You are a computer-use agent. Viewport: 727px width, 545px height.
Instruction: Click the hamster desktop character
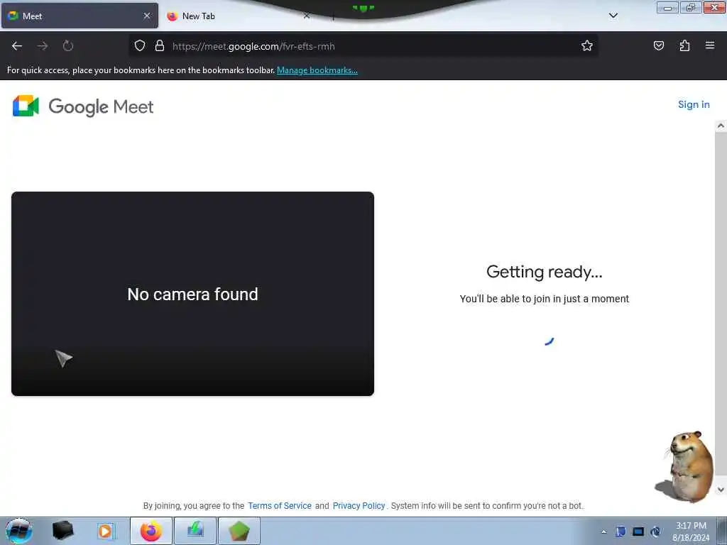pos(685,467)
